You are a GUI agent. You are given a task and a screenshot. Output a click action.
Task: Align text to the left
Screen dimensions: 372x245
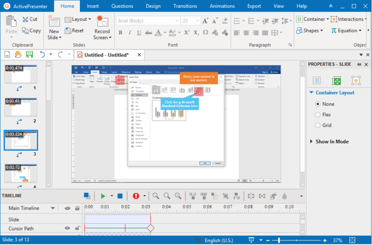[x=236, y=33]
